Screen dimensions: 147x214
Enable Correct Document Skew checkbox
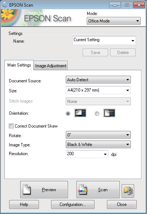tap(11, 126)
